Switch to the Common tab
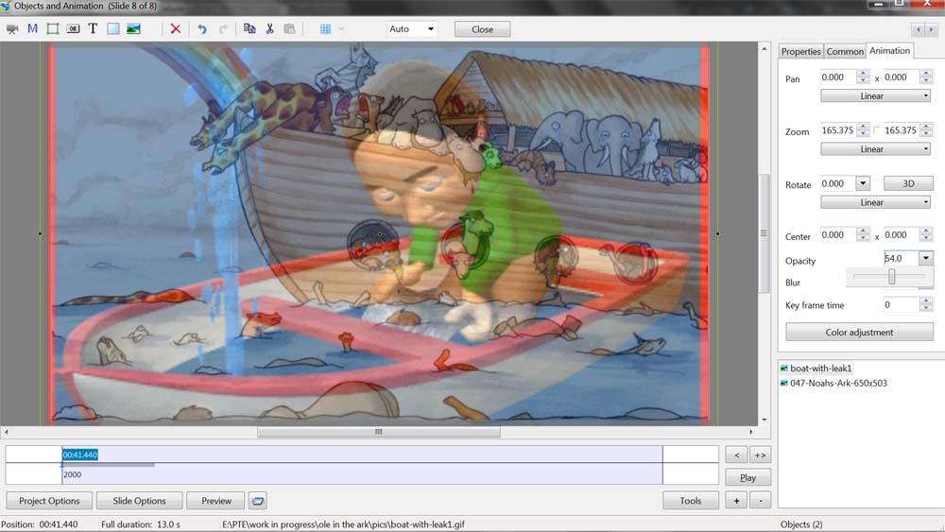Viewport: 945px width, 532px height. click(845, 52)
